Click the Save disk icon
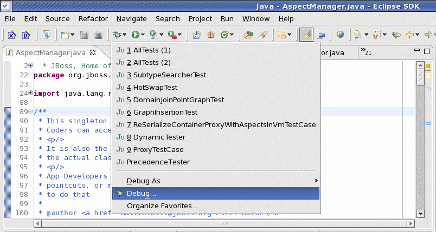436x232 pixels. (84, 35)
